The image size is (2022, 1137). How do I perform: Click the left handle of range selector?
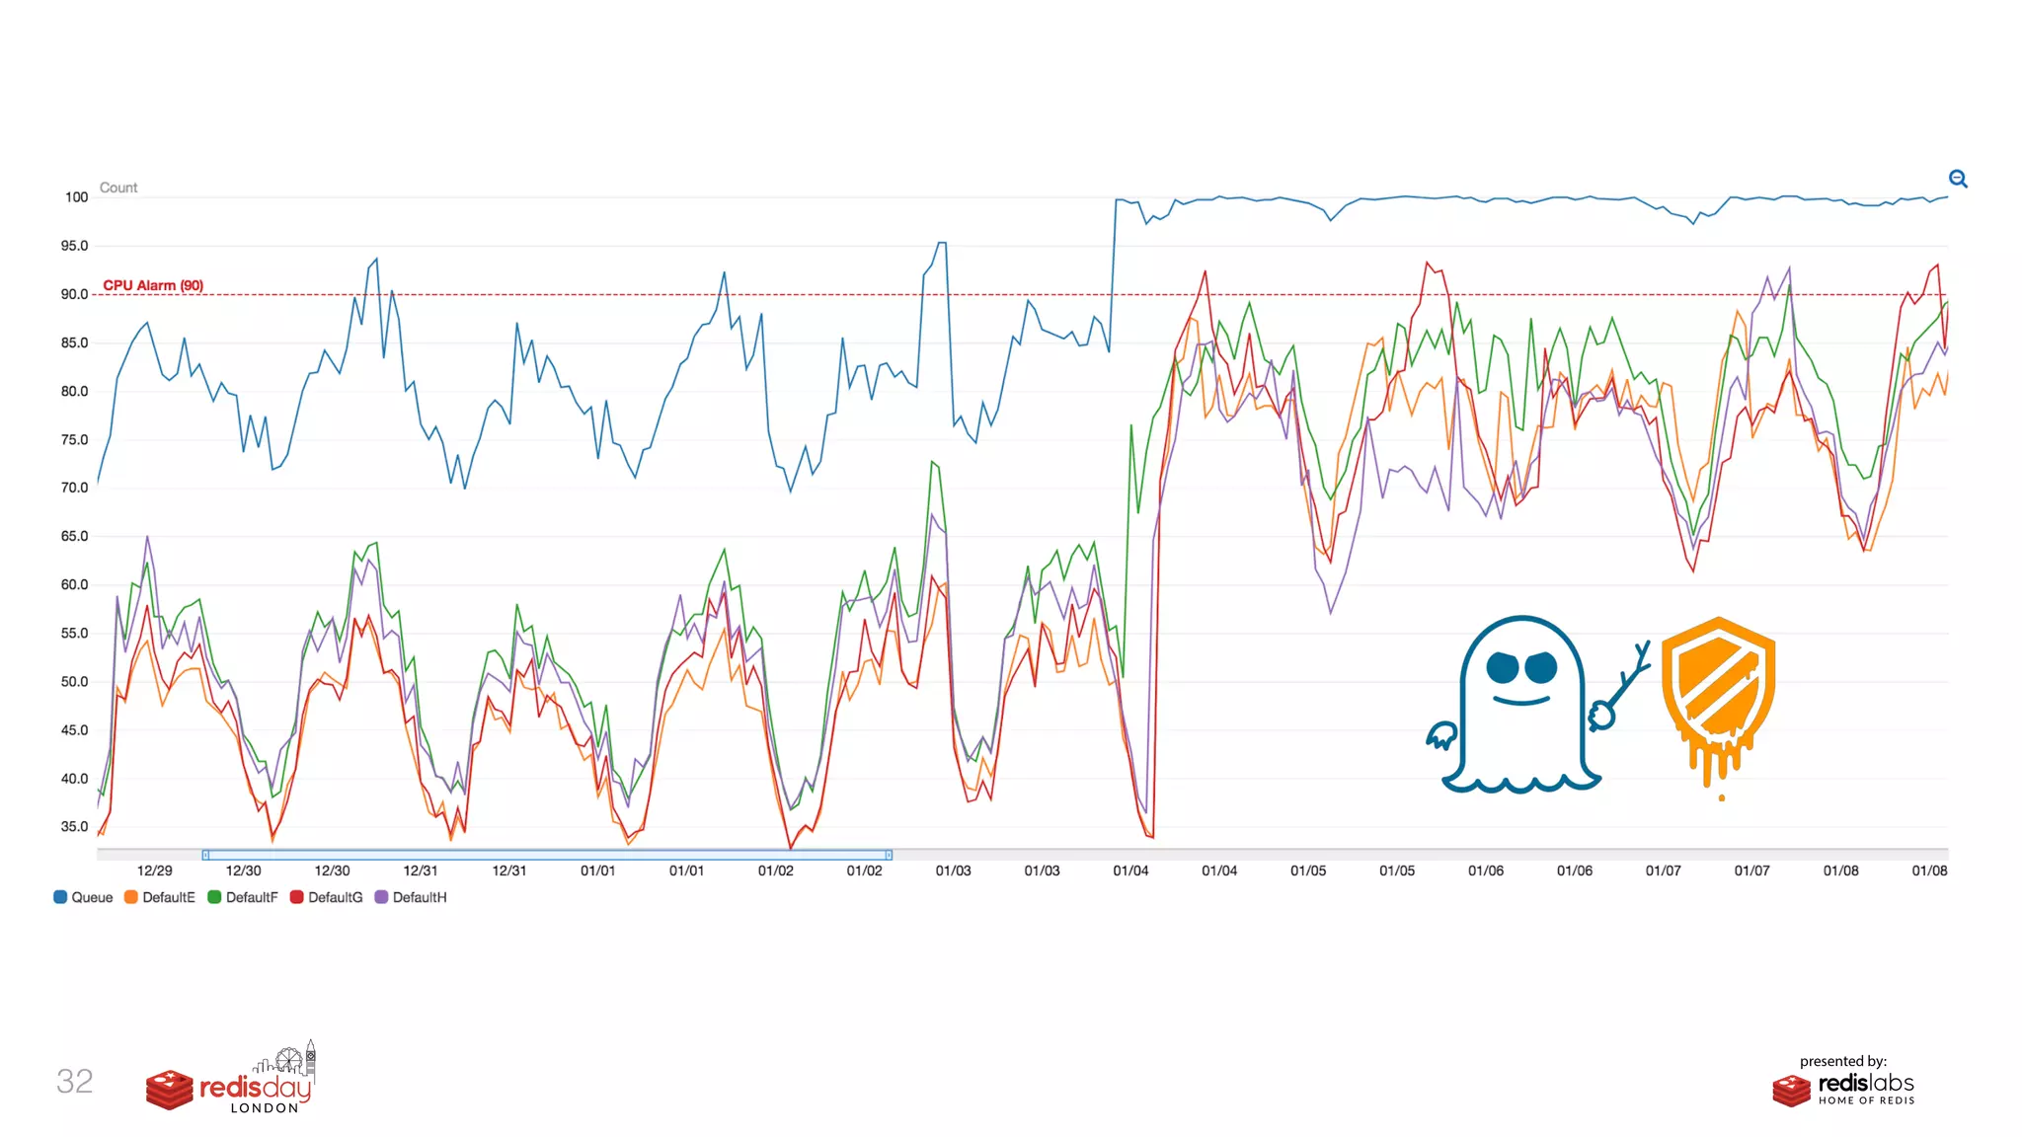click(205, 855)
